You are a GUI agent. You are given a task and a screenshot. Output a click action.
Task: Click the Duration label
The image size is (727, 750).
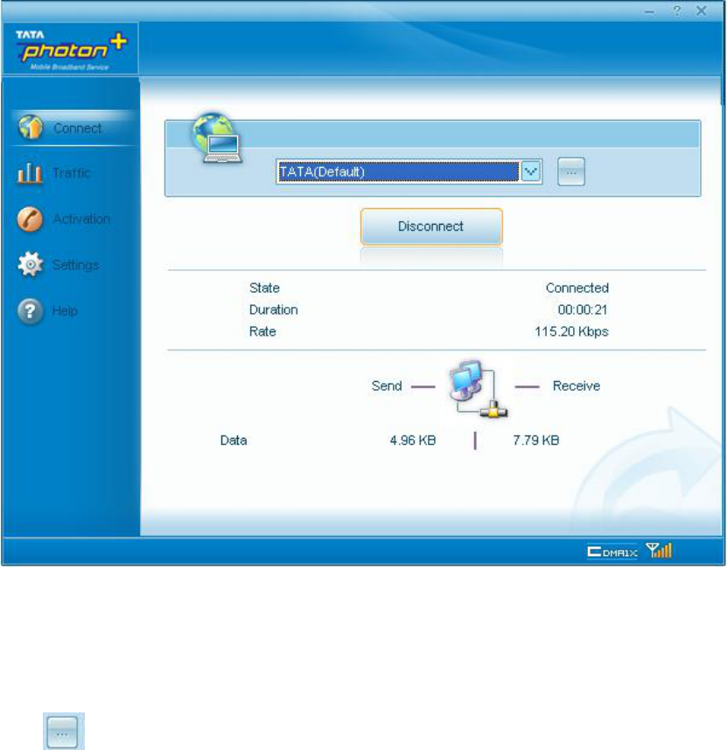click(x=273, y=309)
